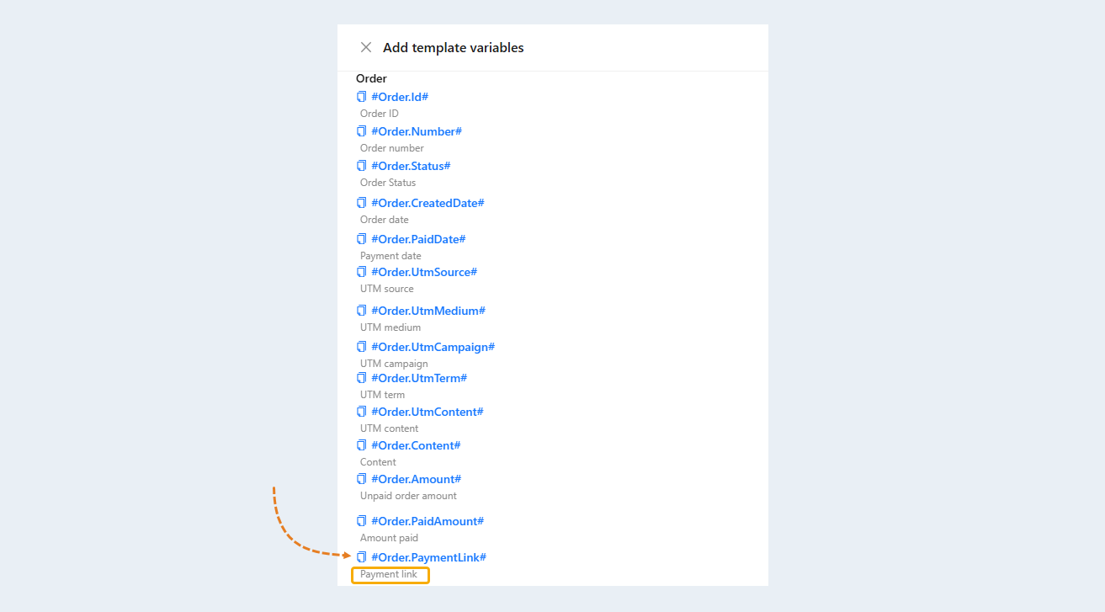This screenshot has height=612, width=1105.
Task: Click the Unpaid order amount description
Action: (408, 496)
